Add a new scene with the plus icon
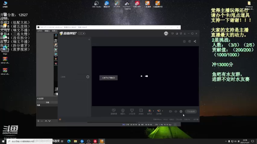 (x=89, y=39)
